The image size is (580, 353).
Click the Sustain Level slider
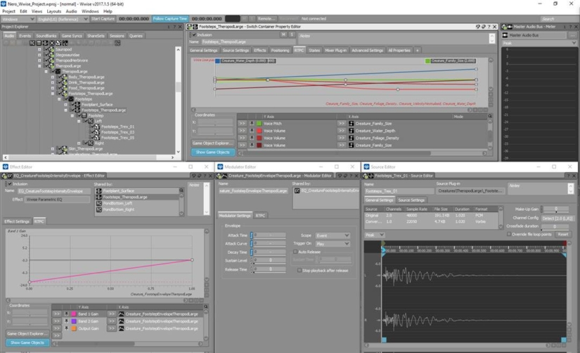[x=269, y=260]
